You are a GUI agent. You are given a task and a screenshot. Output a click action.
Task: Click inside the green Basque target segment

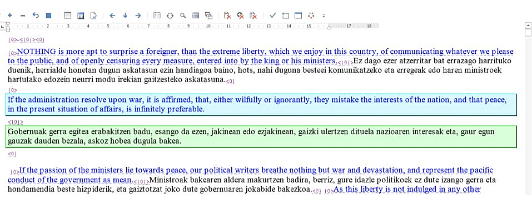click(x=261, y=136)
